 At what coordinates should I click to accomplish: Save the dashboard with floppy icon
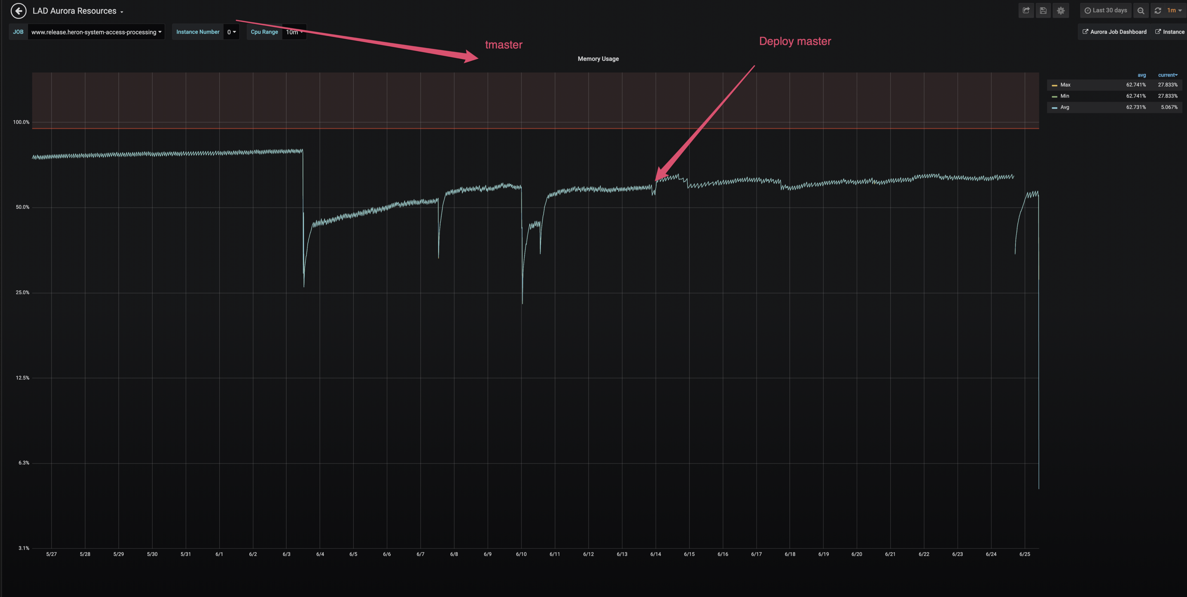[x=1043, y=11]
